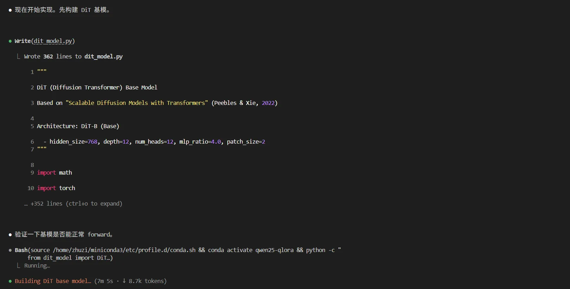This screenshot has height=289, width=570.
Task: Click the down arrow icon before 8.7k tokens
Action: (124, 281)
